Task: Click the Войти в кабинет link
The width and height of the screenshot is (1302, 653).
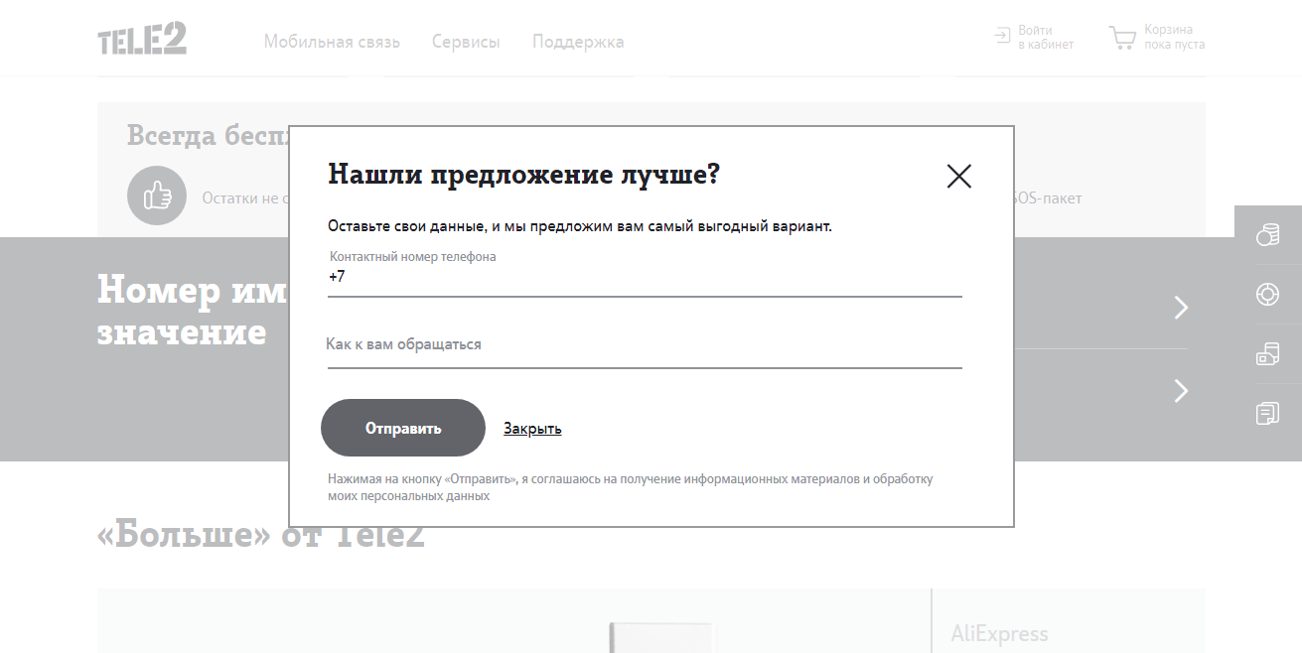Action: [1046, 37]
